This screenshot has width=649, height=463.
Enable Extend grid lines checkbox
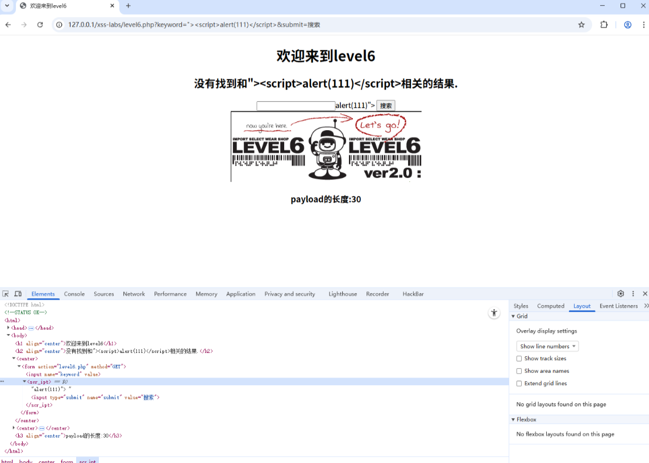pyautogui.click(x=519, y=383)
